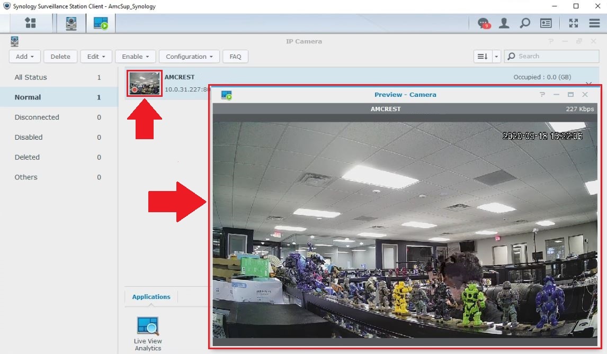Open help in IP Camera window
607x354 pixels.
tap(551, 41)
